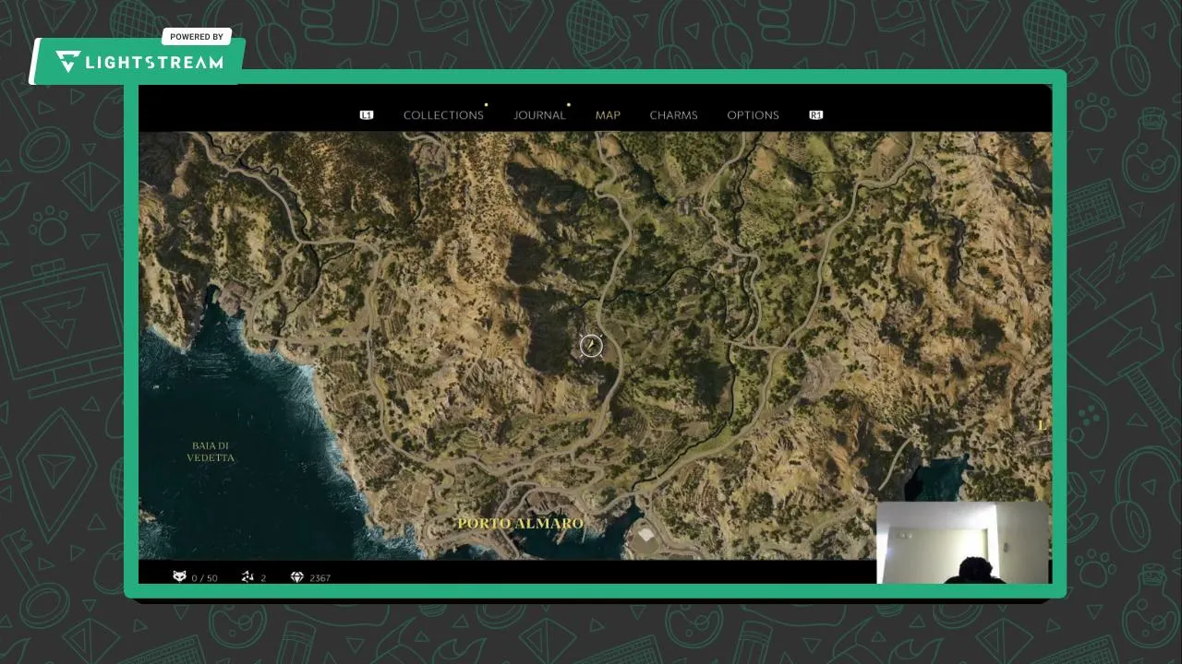
Task: Switch to the Journal tab
Action: coord(539,115)
